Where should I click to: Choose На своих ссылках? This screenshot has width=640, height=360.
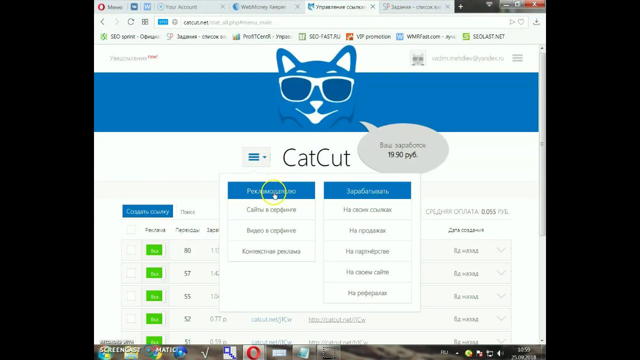pyautogui.click(x=367, y=209)
